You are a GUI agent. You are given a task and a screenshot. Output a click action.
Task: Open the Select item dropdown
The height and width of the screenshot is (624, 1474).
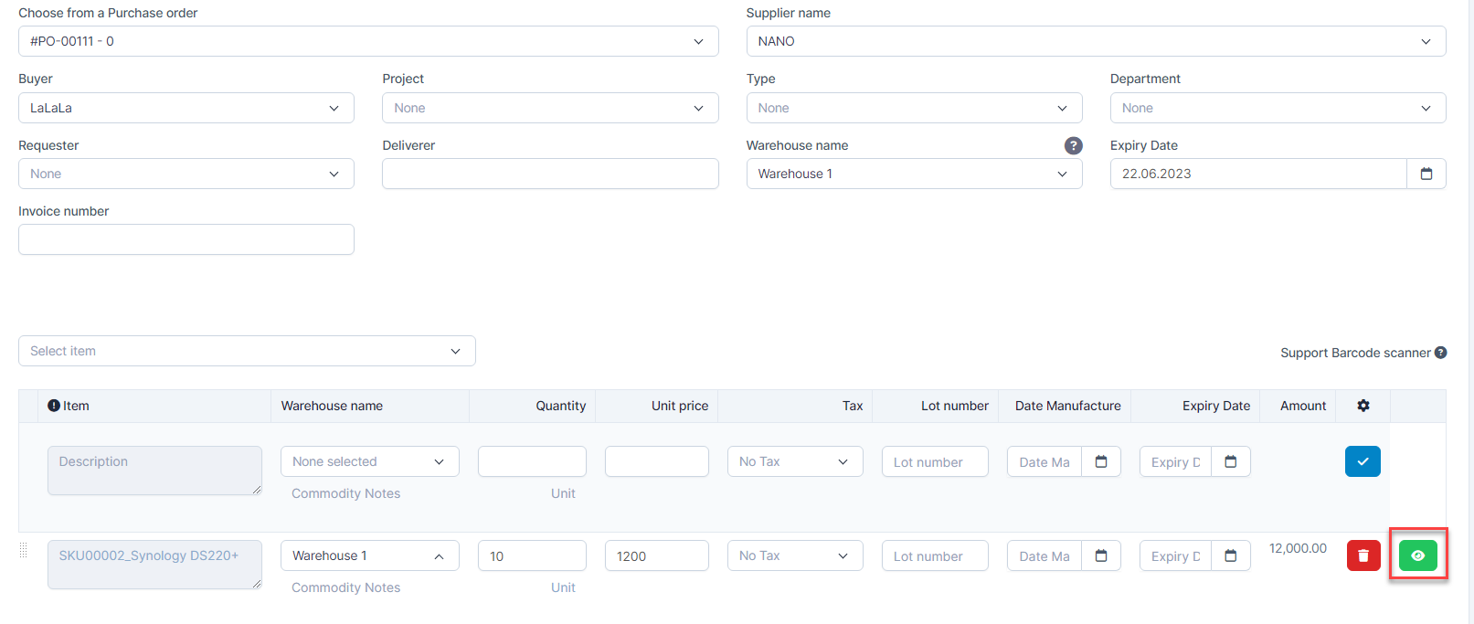(x=247, y=351)
